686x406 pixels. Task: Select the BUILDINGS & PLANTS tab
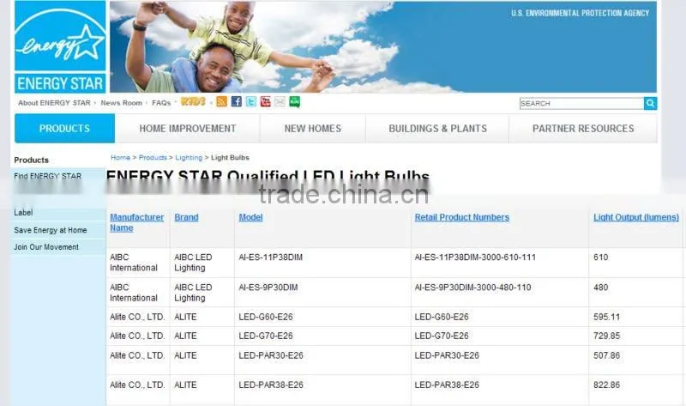click(x=437, y=129)
